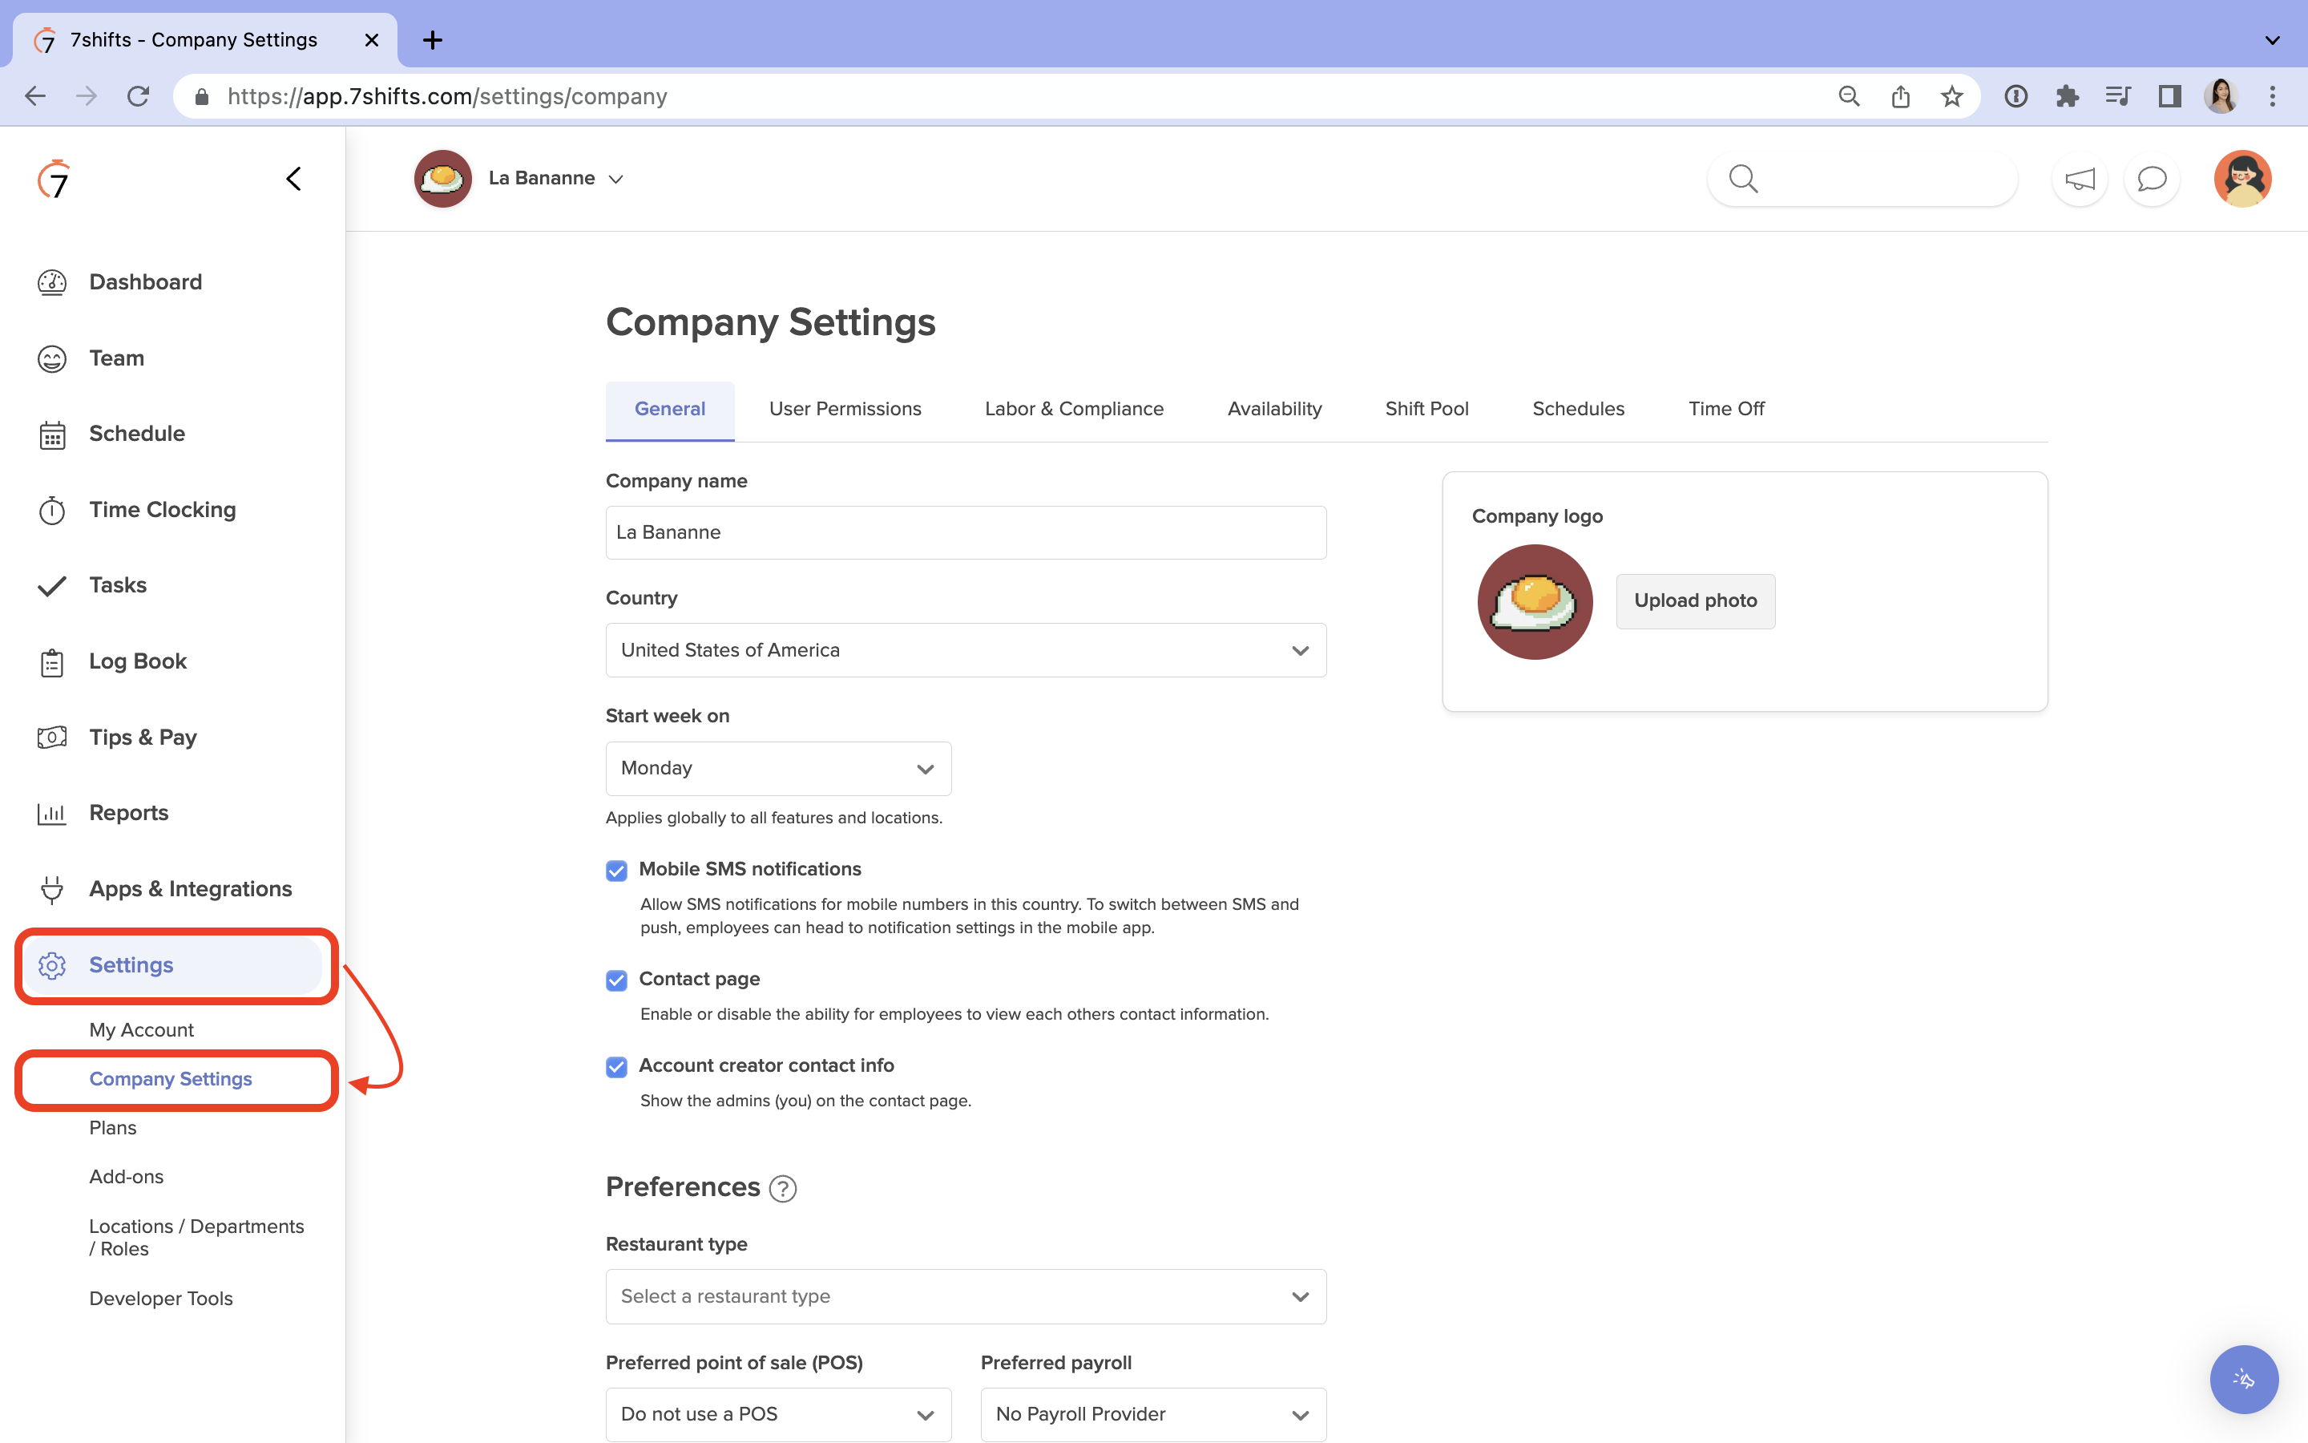Image resolution: width=2308 pixels, height=1443 pixels.
Task: Open the Country dropdown
Action: (x=965, y=651)
